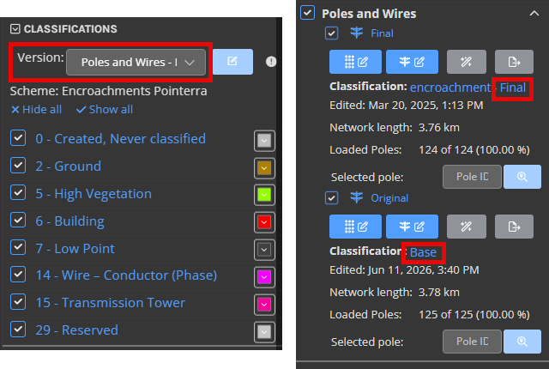
Task: Click the edit version button beside Version dropdown
Action: pyautogui.click(x=232, y=62)
